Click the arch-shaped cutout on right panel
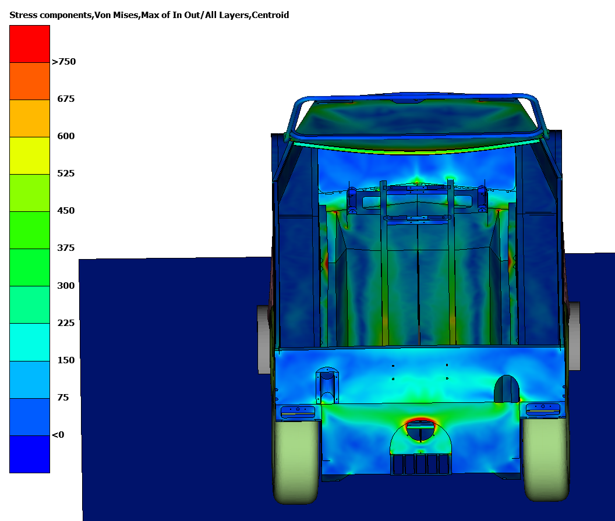The height and width of the screenshot is (521, 615). (506, 389)
